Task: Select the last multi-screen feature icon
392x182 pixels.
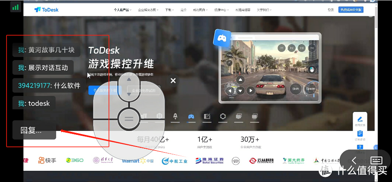Action: [x=255, y=116]
